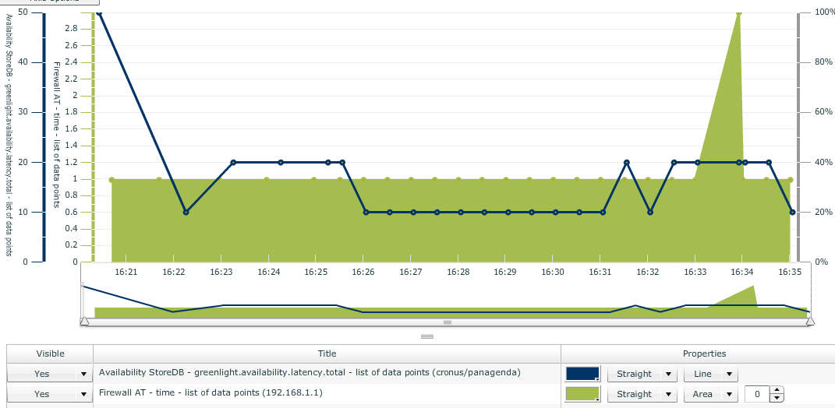Click the range navigator center scrollbar grip
The height and width of the screenshot is (408, 835).
pos(447,322)
